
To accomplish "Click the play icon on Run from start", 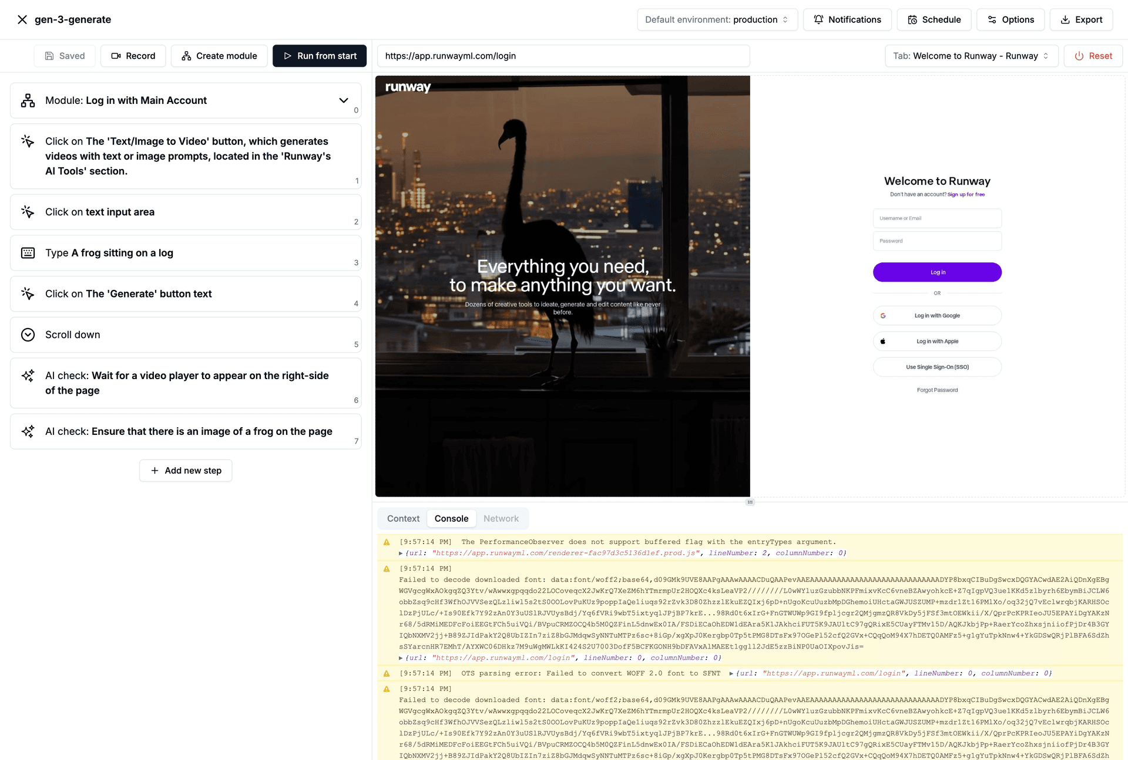I will (x=287, y=56).
